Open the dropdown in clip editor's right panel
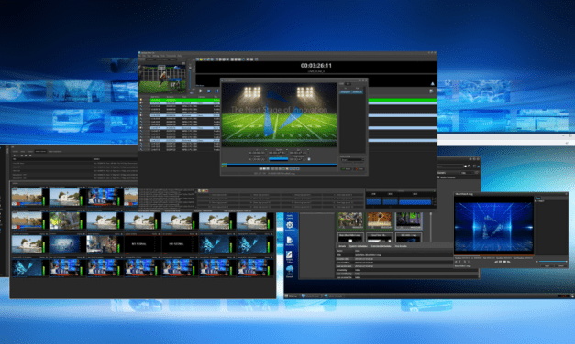 point(352,160)
